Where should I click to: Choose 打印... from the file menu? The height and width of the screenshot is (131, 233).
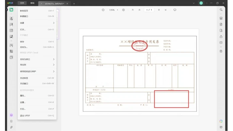coord(37,109)
